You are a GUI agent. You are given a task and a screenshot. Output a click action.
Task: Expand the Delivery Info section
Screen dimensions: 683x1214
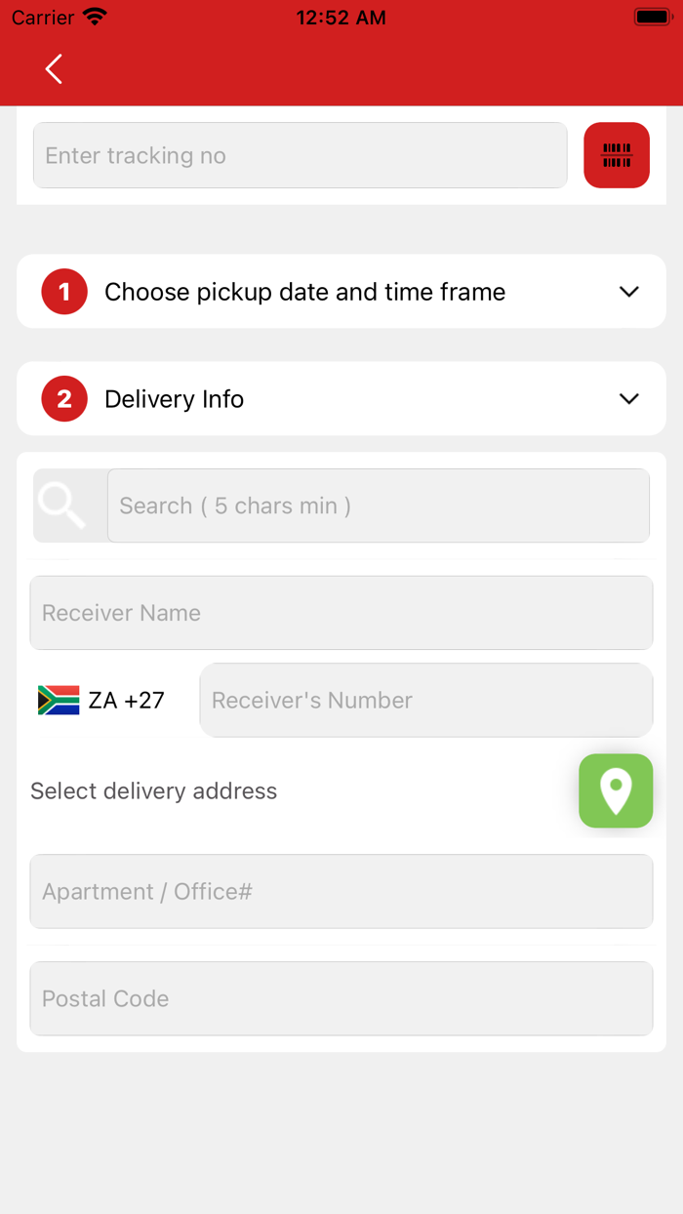point(174,398)
